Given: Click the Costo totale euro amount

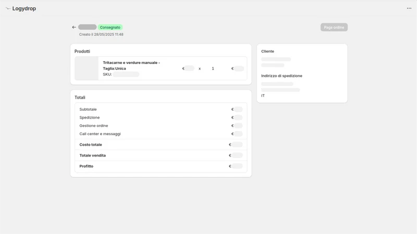Looking at the screenshot, I should click(236, 145).
